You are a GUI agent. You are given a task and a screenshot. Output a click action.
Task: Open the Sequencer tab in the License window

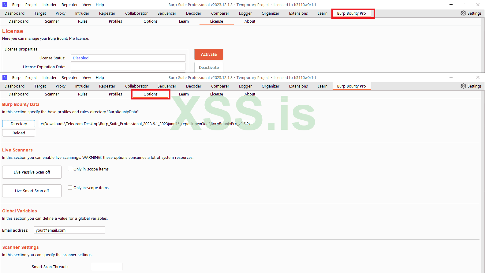(x=167, y=13)
